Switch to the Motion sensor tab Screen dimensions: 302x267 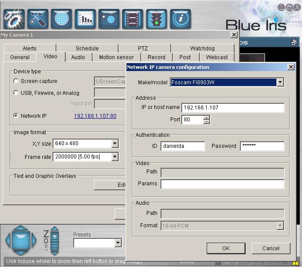click(x=116, y=57)
